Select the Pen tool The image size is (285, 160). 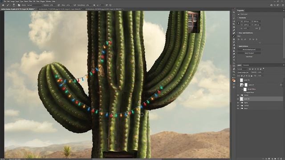[234, 57]
